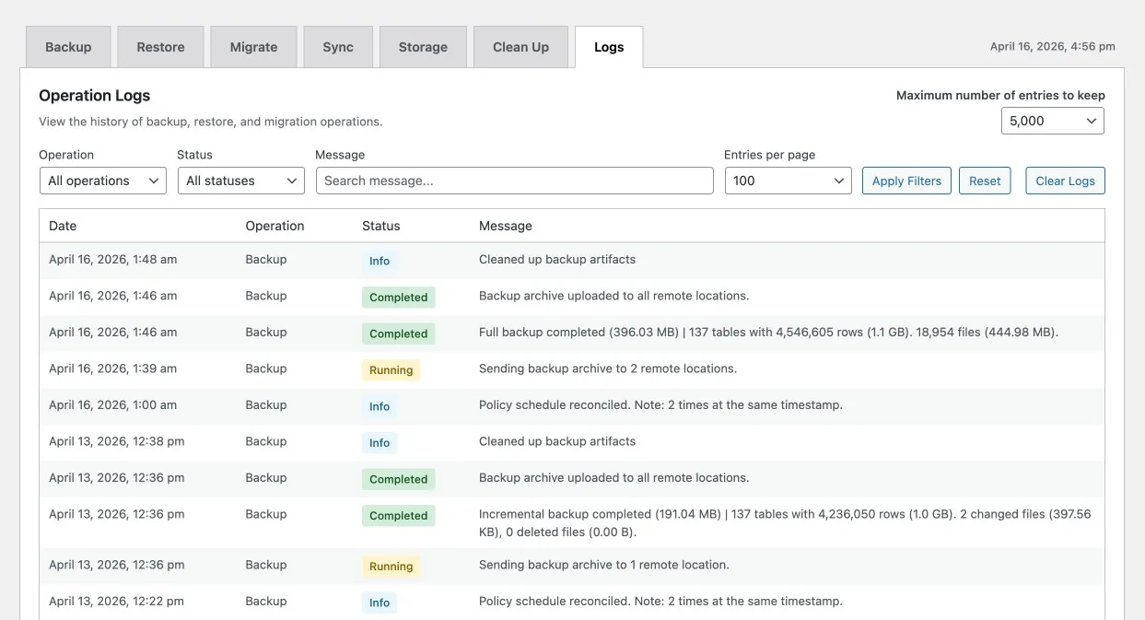Open the Restore tab
The height and width of the screenshot is (620, 1145).
tap(160, 47)
